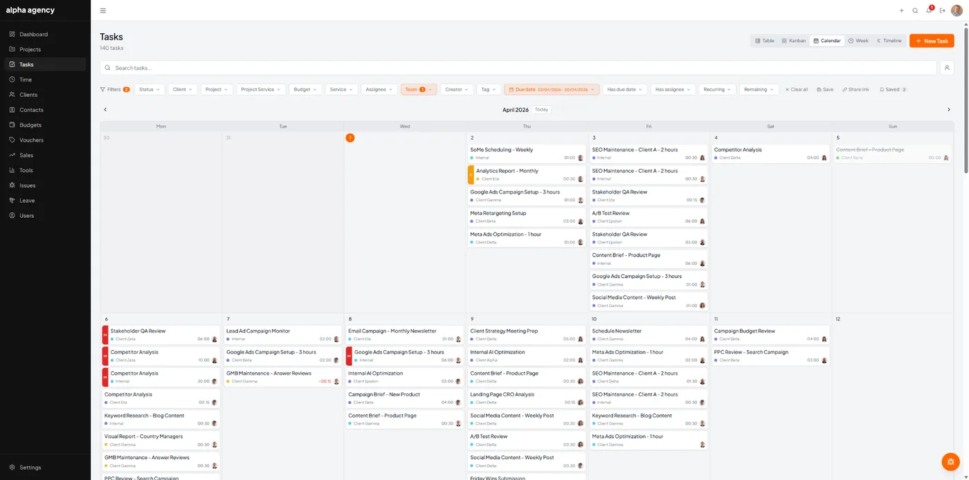969x480 pixels.
Task: Focus the Search tasks field
Action: (518, 68)
